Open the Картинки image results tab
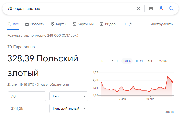This screenshot has height=120, width=184. (83, 24)
